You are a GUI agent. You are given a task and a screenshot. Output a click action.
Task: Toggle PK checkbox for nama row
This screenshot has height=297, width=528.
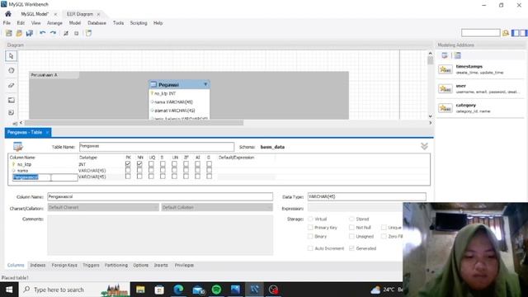[x=128, y=171]
